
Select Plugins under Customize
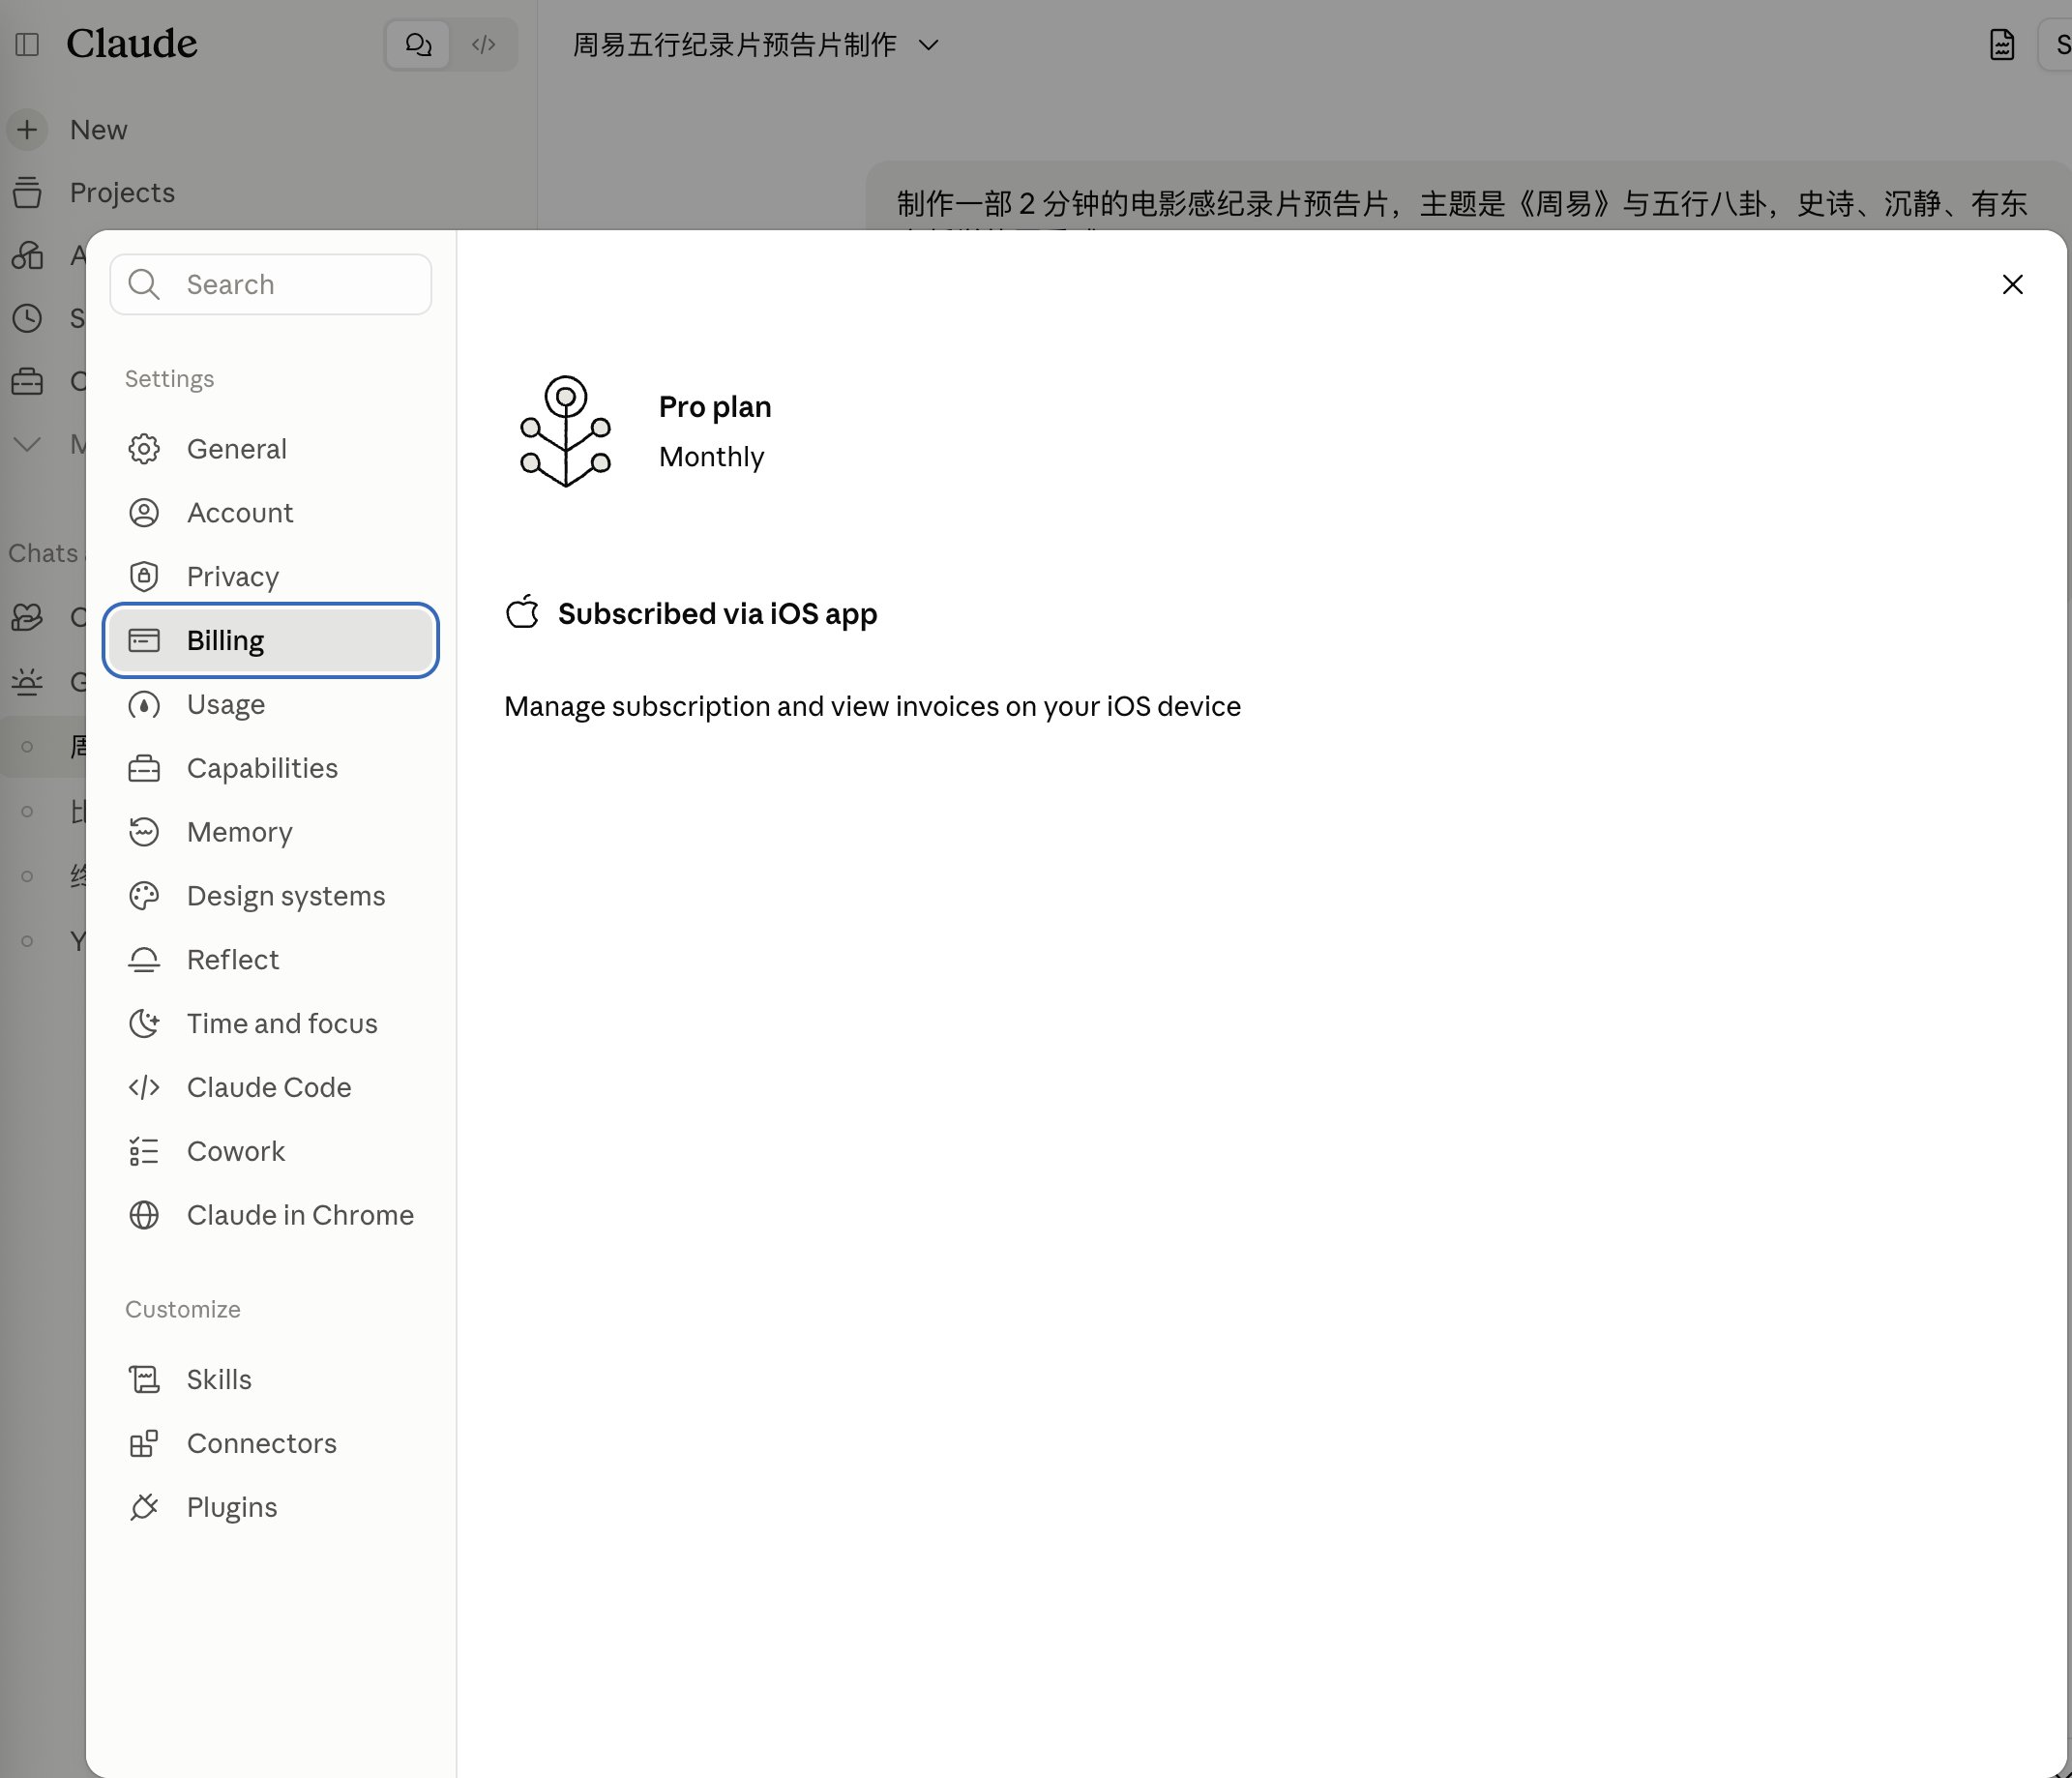coord(271,1507)
